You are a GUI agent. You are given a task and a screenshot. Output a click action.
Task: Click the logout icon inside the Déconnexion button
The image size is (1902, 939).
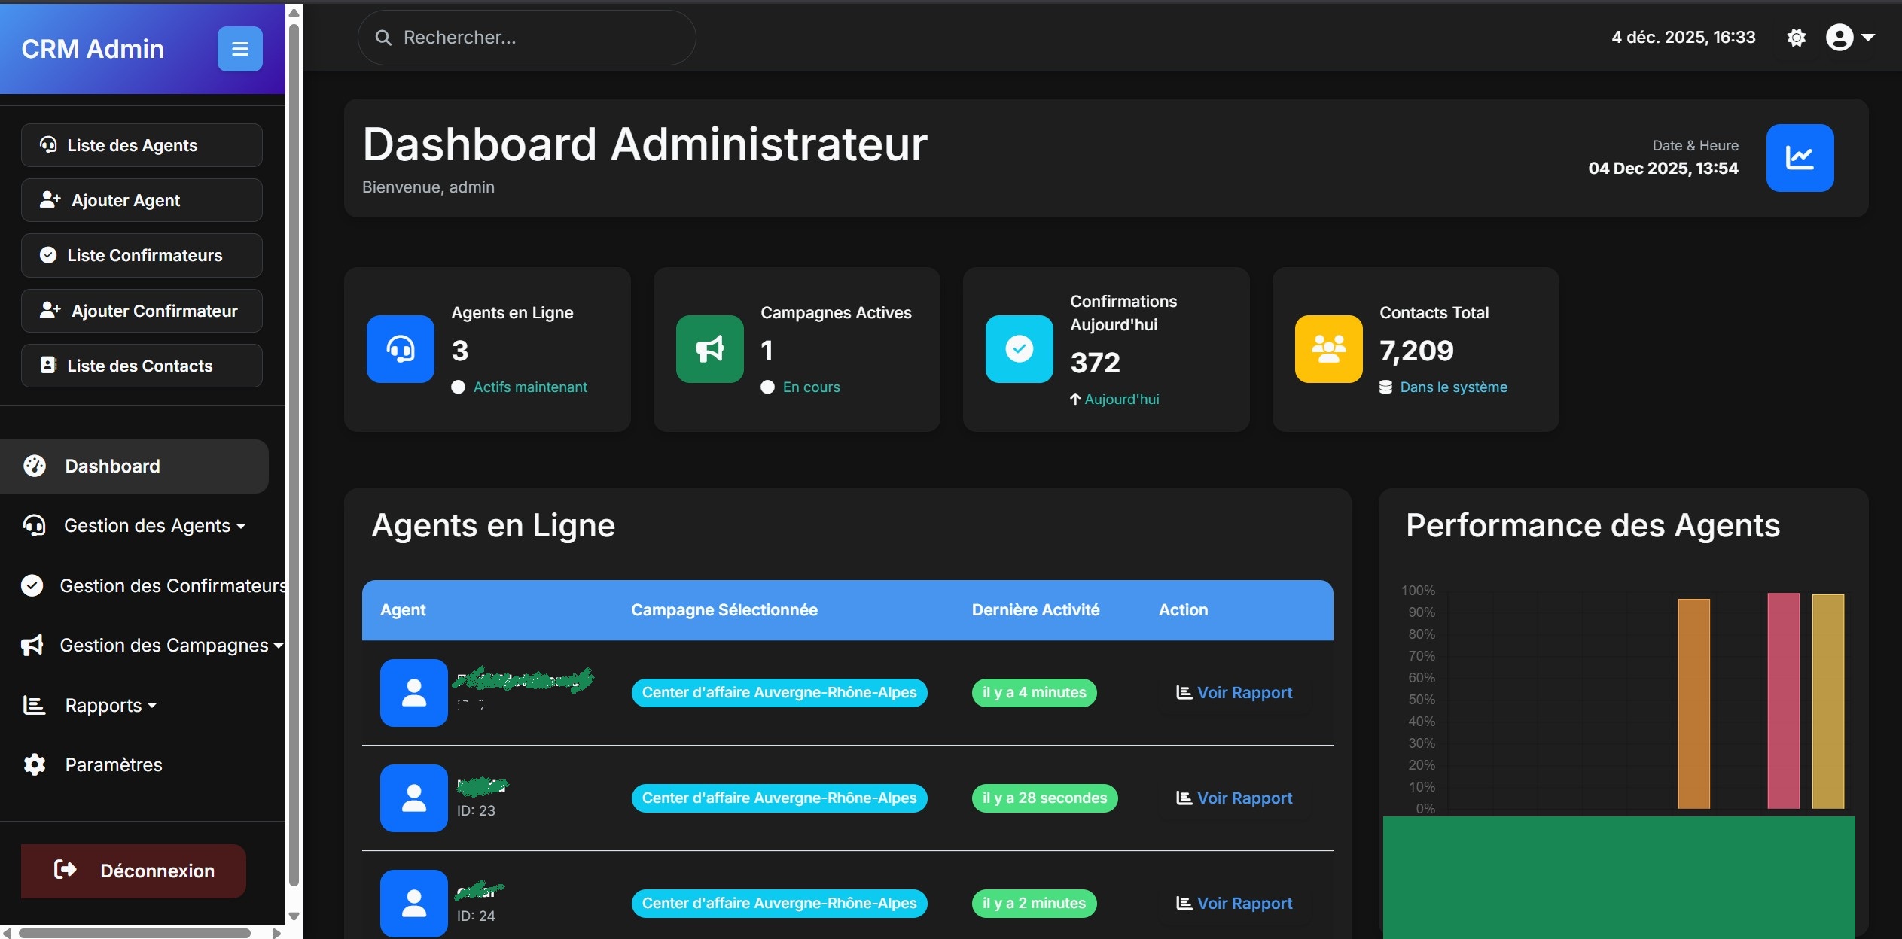(66, 871)
